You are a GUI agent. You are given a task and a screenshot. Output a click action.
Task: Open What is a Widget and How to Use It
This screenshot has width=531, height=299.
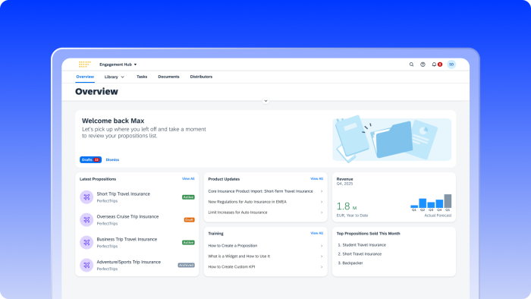click(x=239, y=257)
